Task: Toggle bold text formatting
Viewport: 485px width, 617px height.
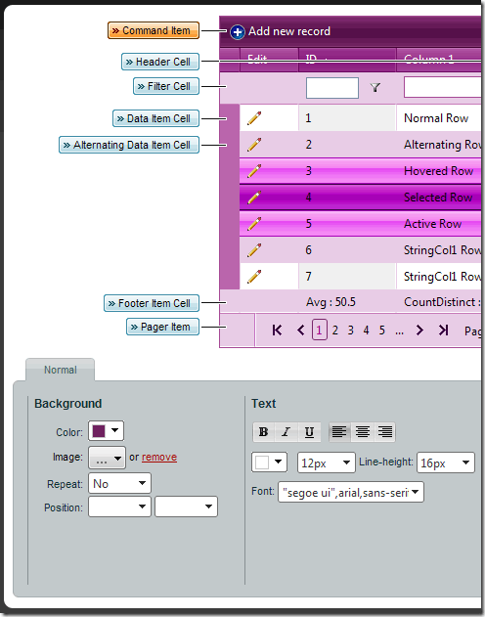Action: click(x=264, y=432)
